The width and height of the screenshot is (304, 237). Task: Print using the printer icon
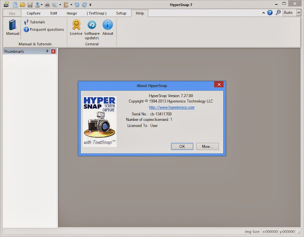click(x=47, y=5)
